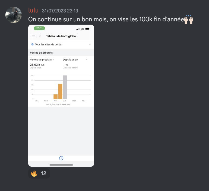Image resolution: width=209 pixels, height=191 pixels.
Task: Add a fire emoji reaction
Action: tap(39, 173)
